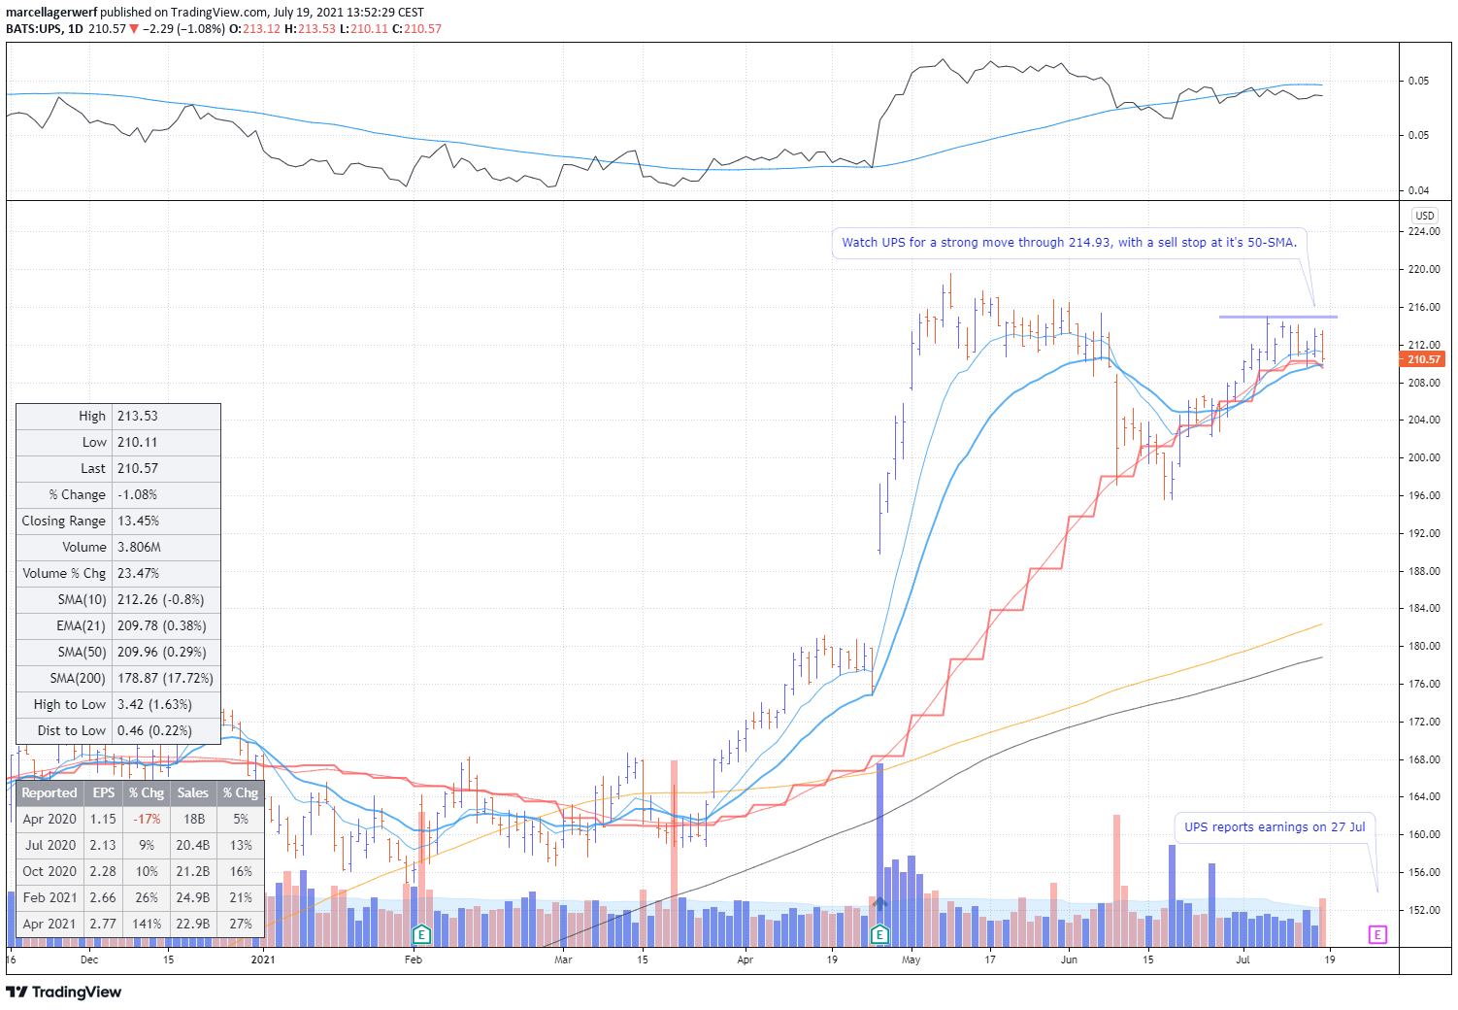Click the Reported column header

pos(50,792)
